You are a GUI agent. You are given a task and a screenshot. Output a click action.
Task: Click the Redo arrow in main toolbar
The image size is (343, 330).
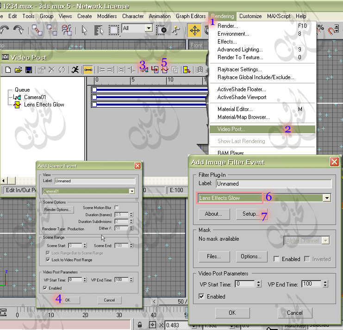tap(19, 30)
